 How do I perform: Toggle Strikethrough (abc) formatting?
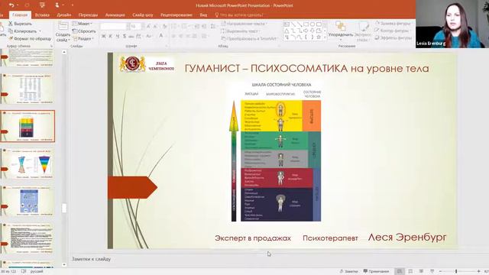[131, 37]
